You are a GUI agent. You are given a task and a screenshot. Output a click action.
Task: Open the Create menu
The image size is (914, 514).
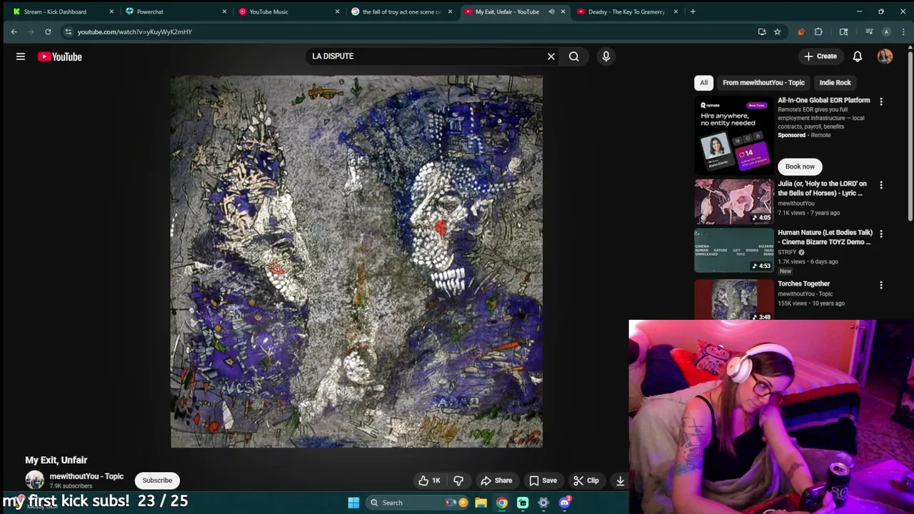[x=820, y=56]
